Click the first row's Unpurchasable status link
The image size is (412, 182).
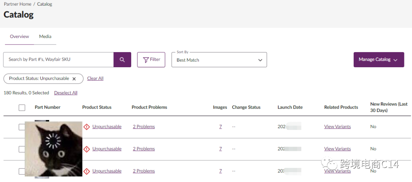(107, 127)
